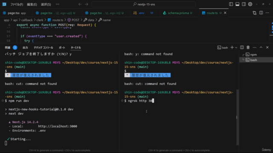Click the right terminal scrollbar
273x153 pixels.
(238, 117)
